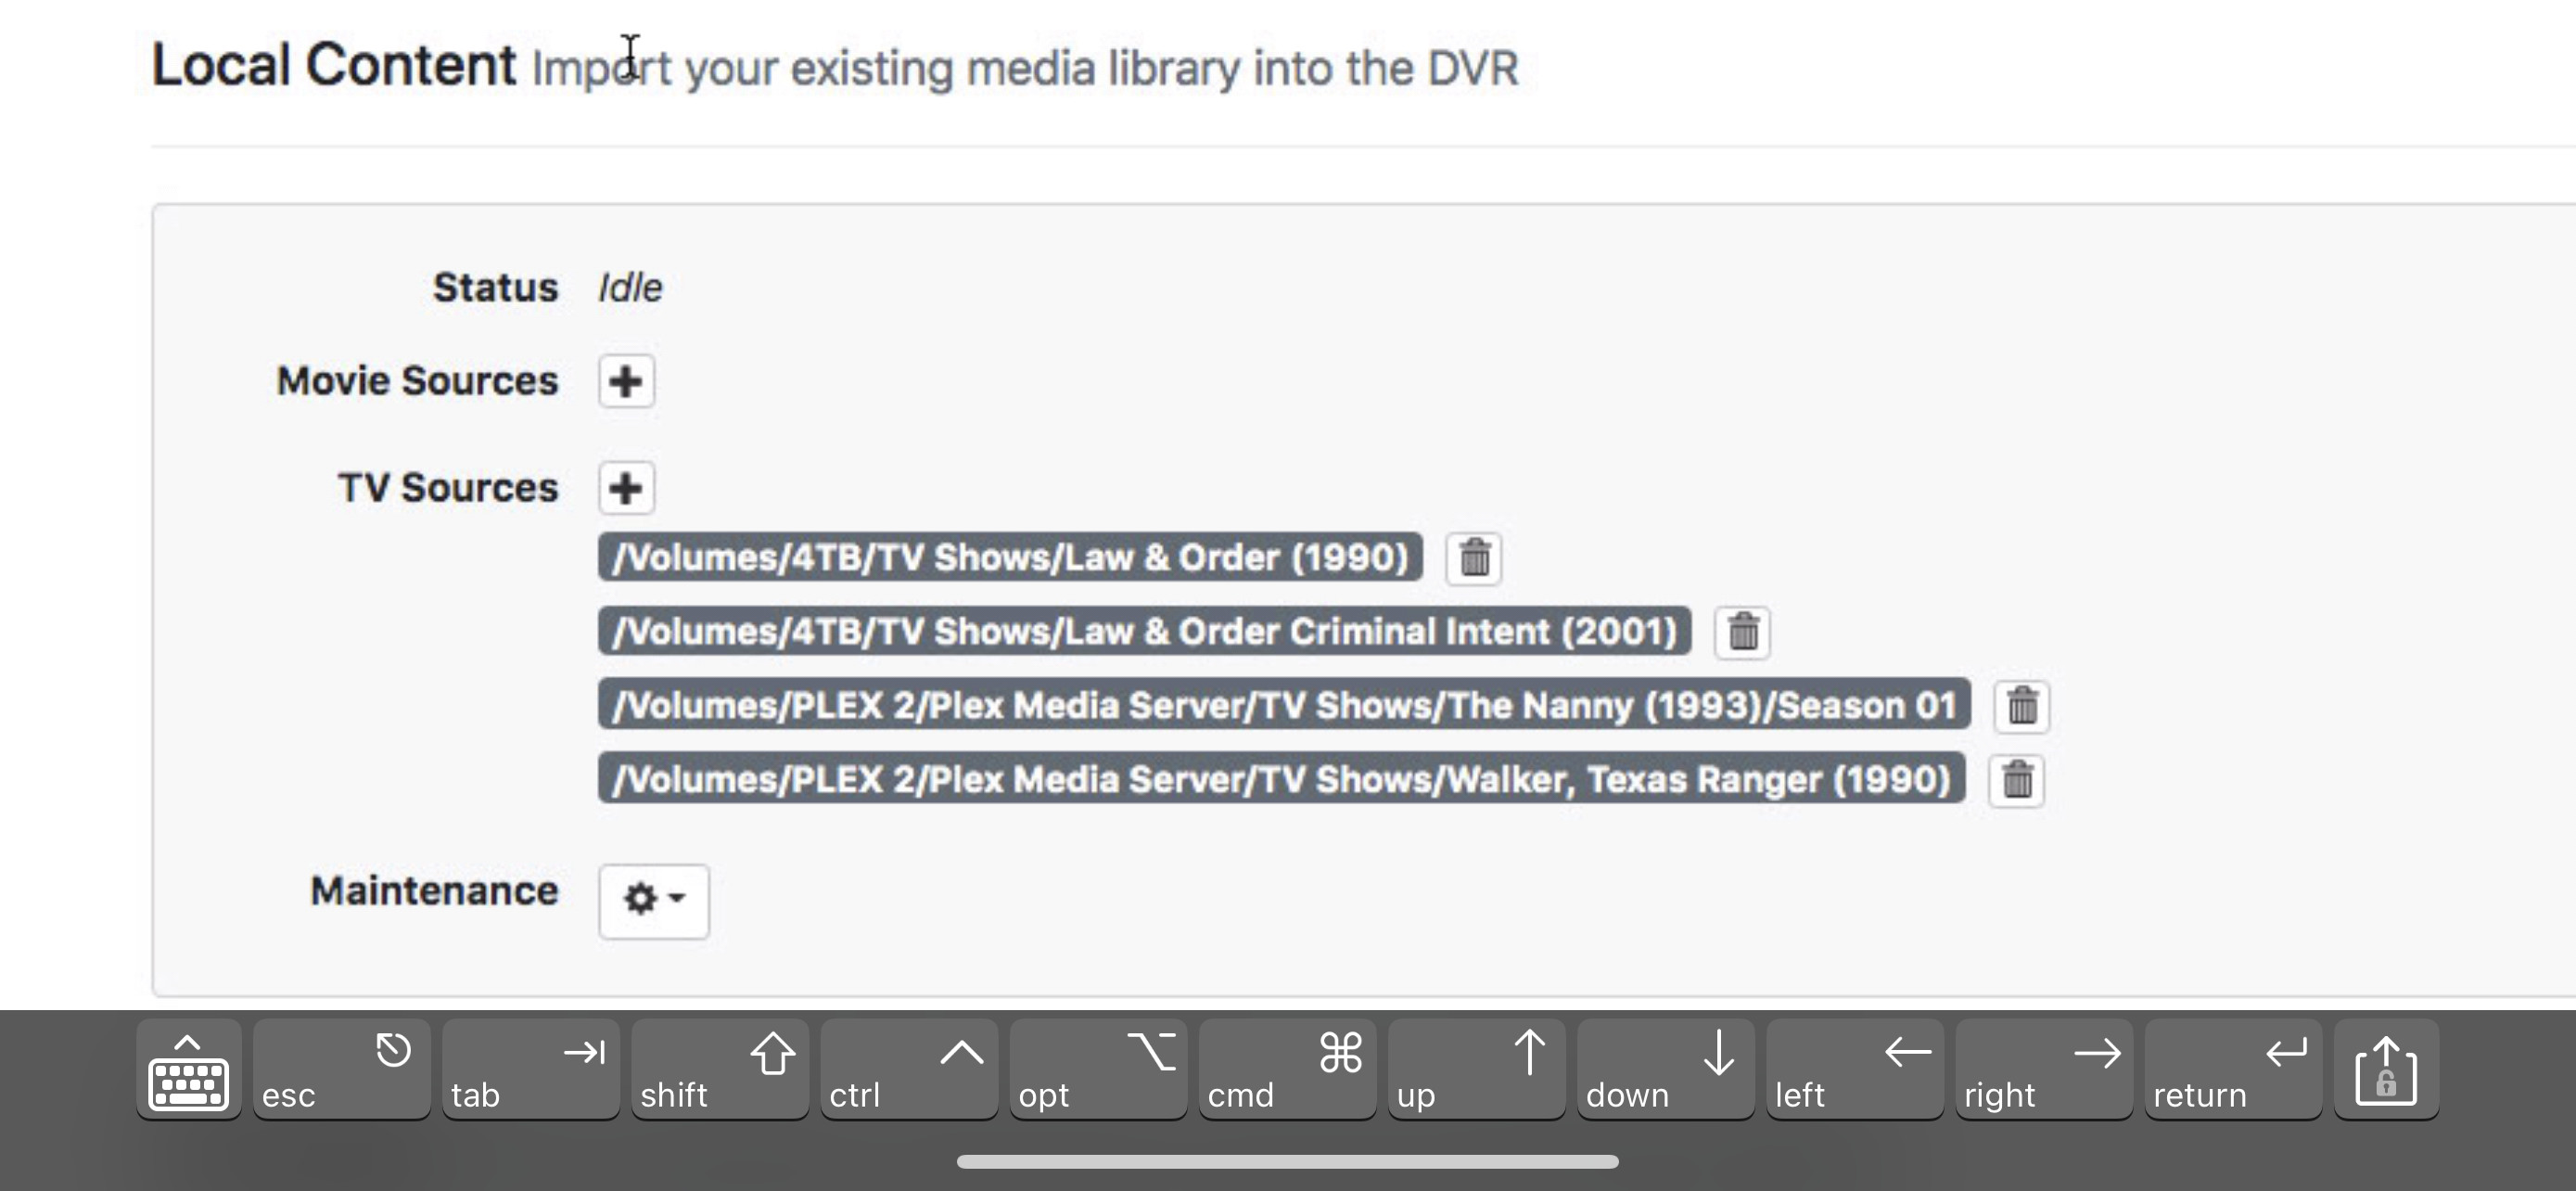Add a new TV Sources folder
This screenshot has height=1191, width=2576.
(x=626, y=488)
